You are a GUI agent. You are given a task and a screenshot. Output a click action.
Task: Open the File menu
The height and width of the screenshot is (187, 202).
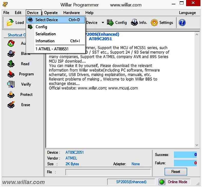click(6, 13)
